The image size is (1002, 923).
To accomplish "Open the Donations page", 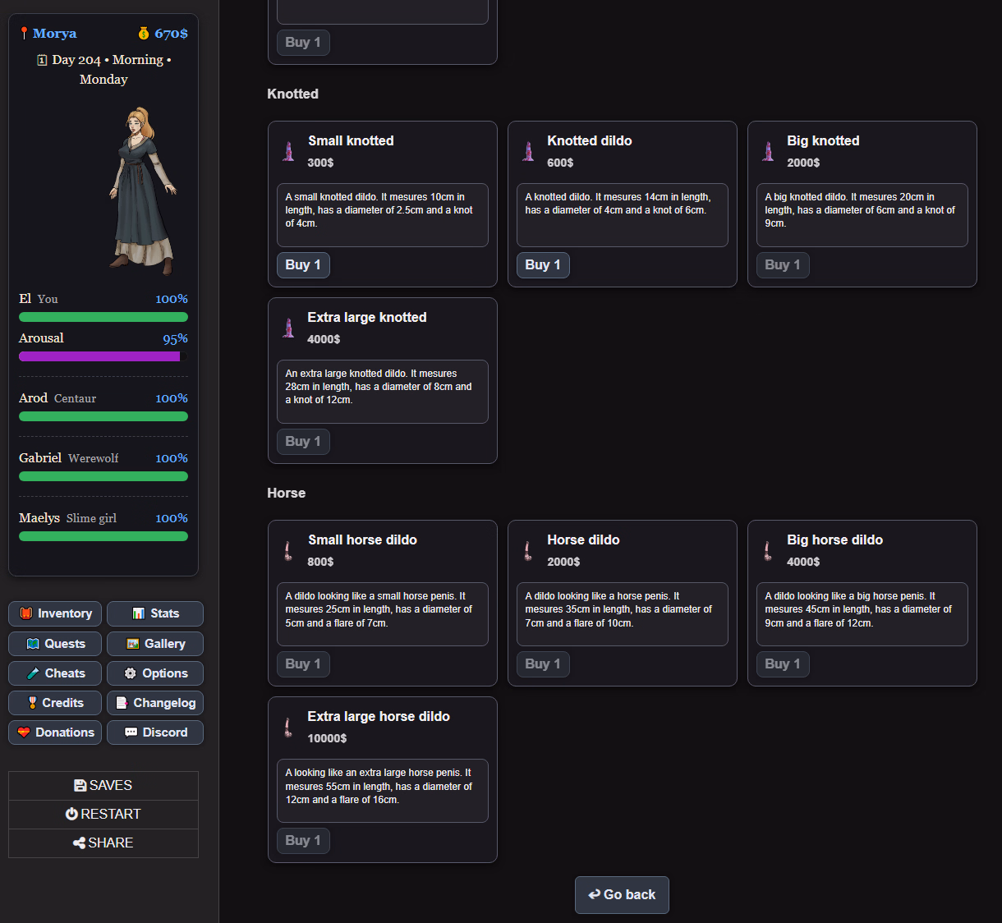I will coord(55,732).
